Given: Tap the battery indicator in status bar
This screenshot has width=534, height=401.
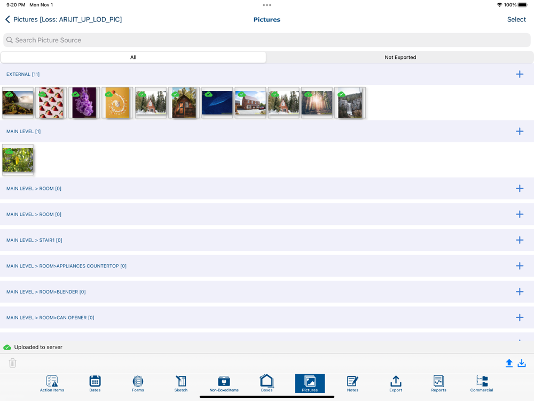Looking at the screenshot, I should tap(523, 5).
